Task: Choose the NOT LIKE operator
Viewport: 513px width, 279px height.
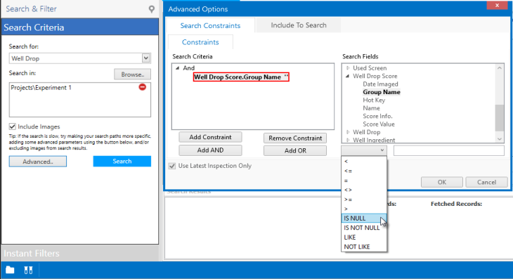Action: [364, 247]
